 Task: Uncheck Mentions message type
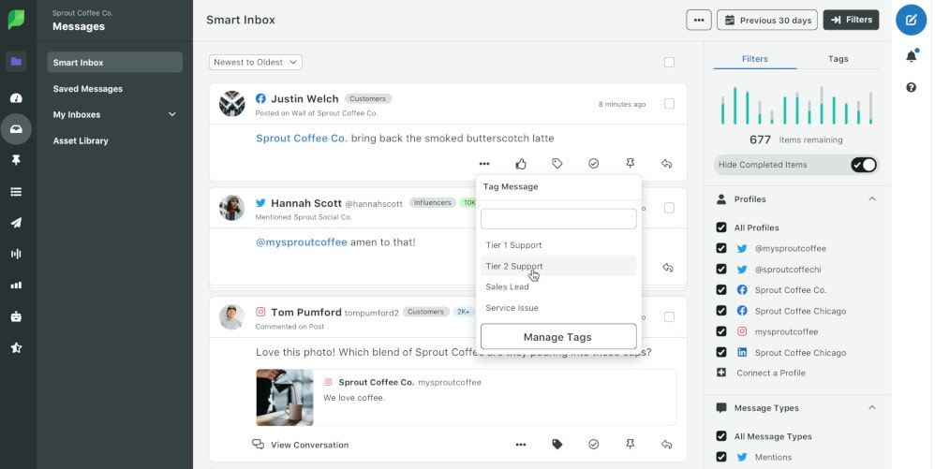721,457
